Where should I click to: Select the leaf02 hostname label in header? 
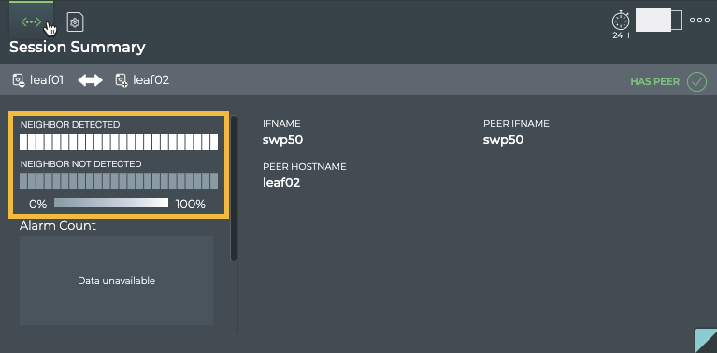tap(151, 80)
